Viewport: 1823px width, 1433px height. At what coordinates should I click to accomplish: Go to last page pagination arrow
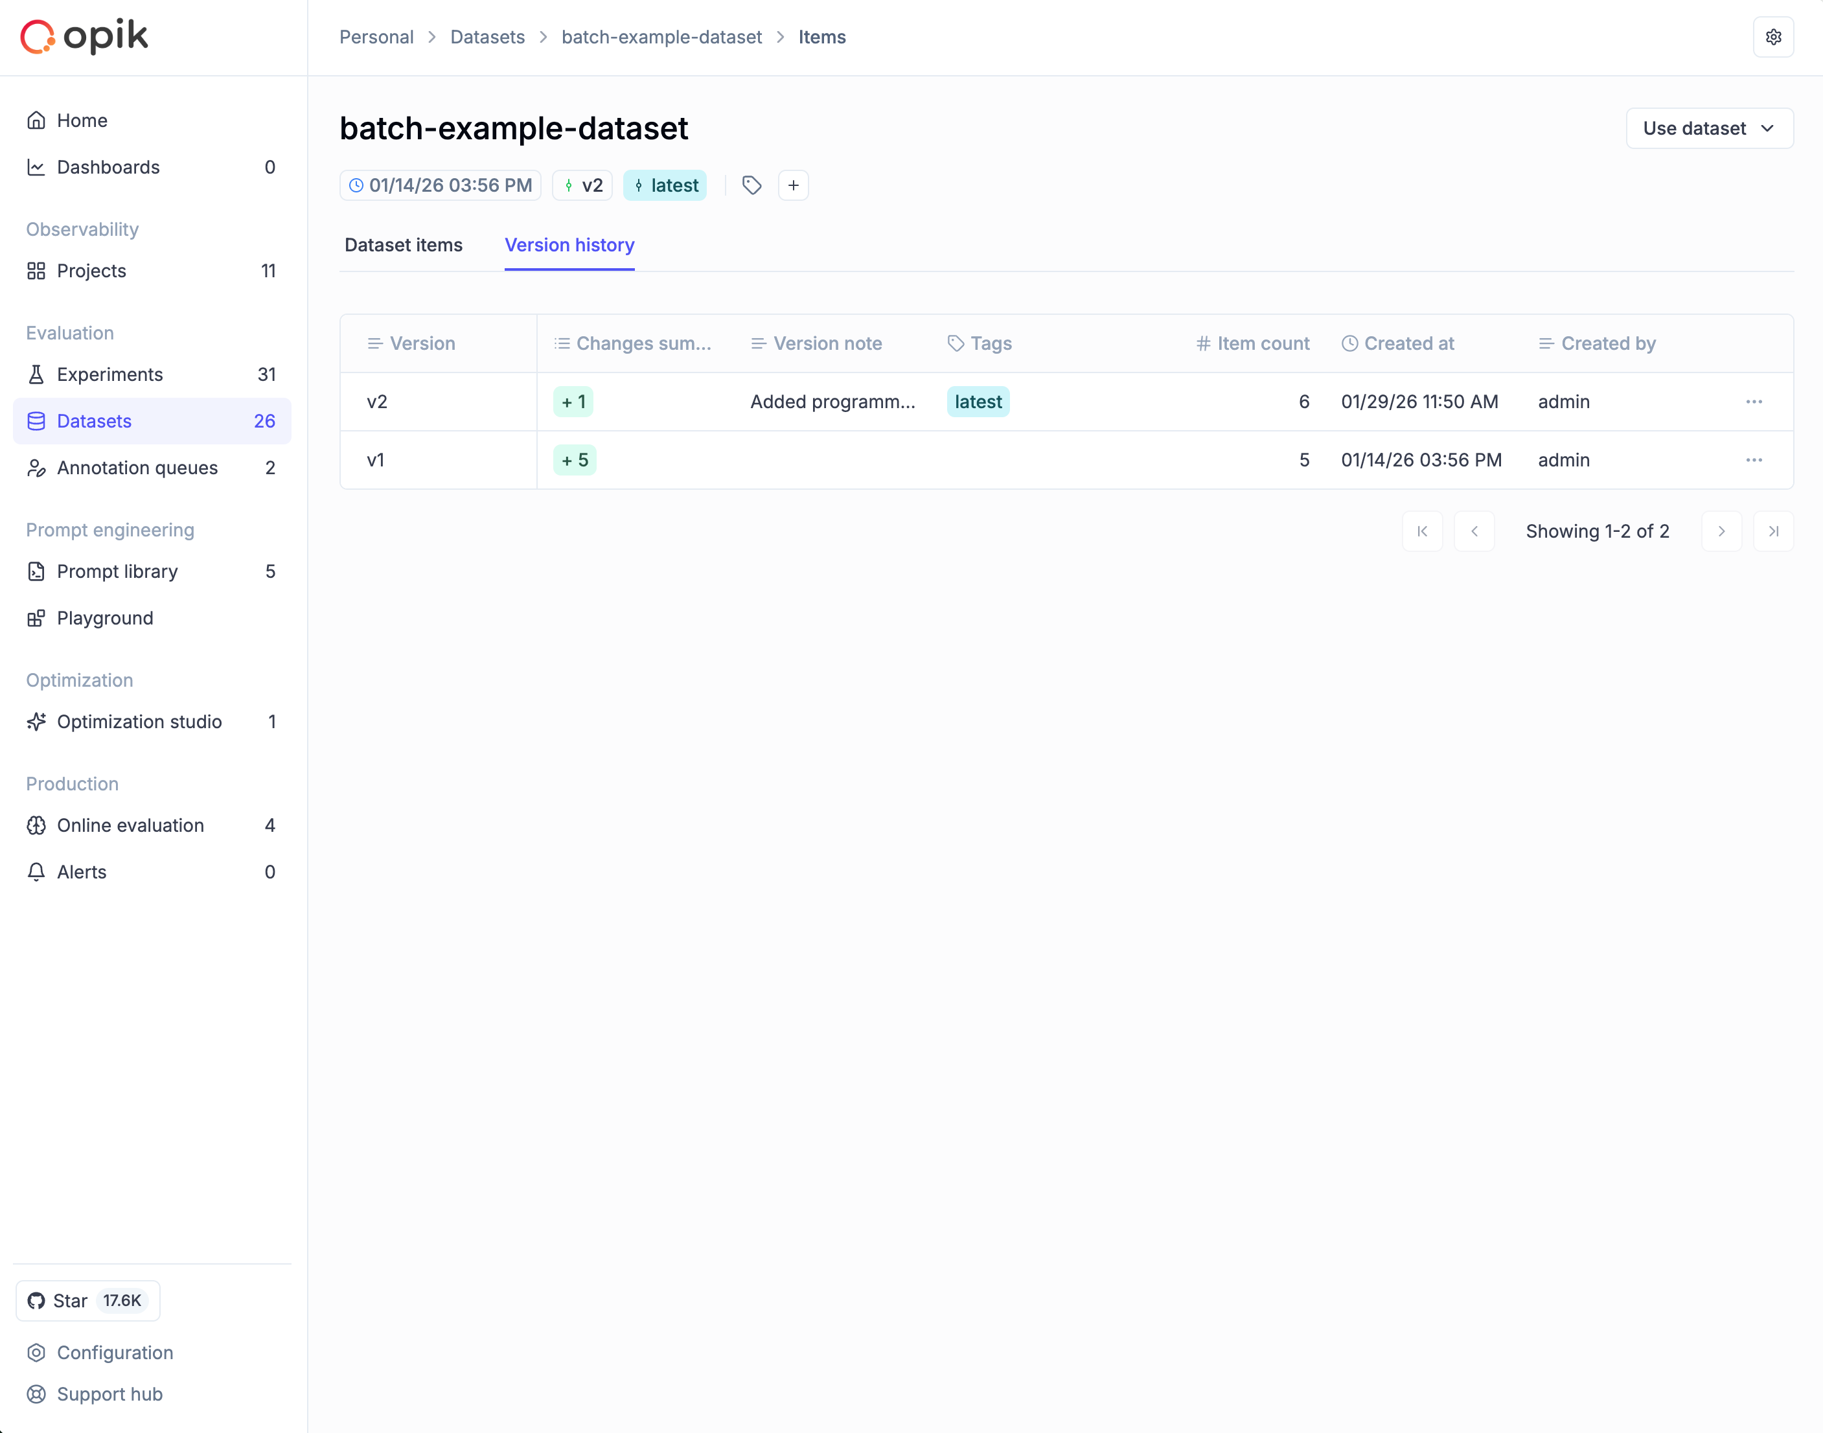point(1772,531)
